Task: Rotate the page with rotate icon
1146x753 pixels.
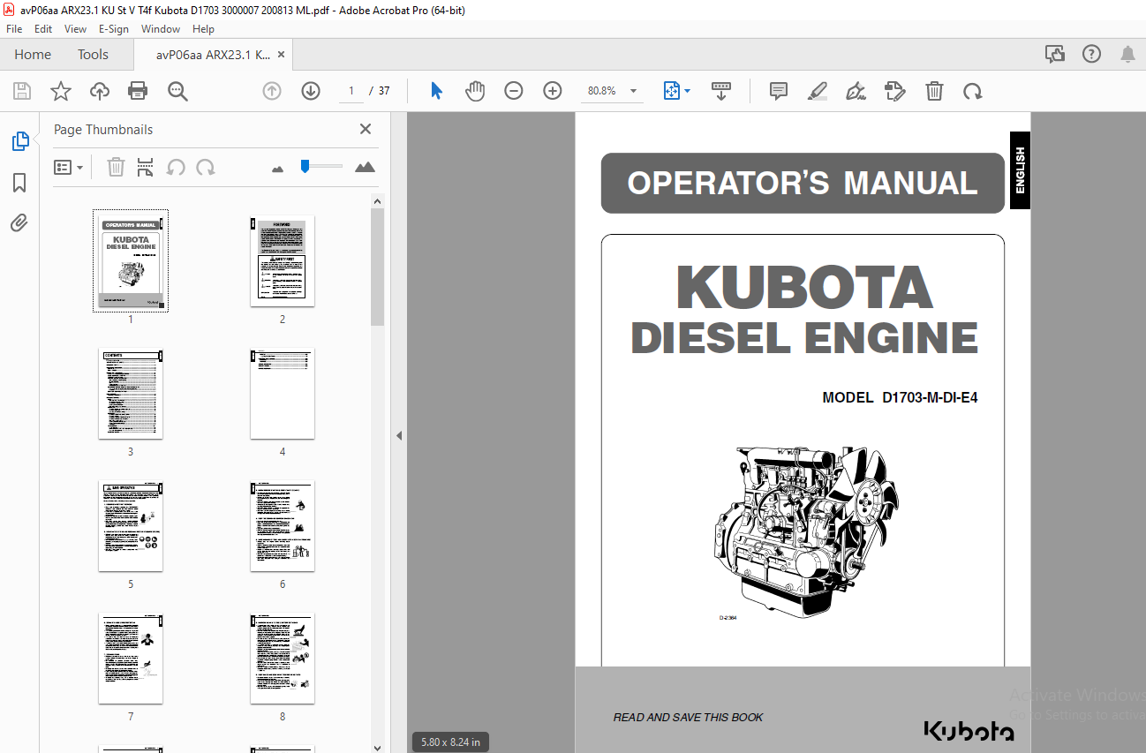Action: click(x=973, y=91)
